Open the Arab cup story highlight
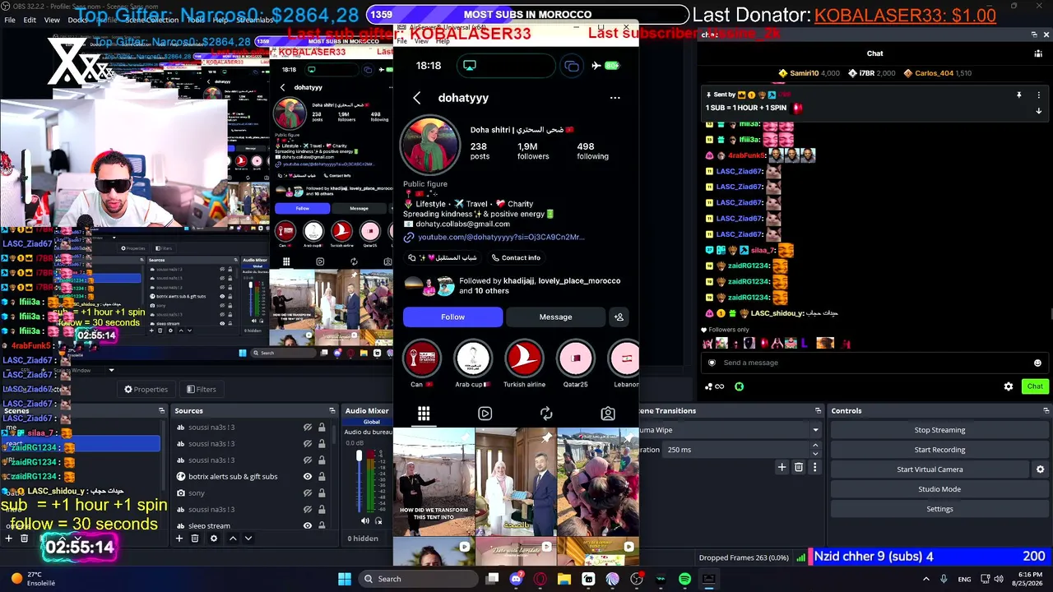Screen dimensions: 1053x592 [x=473, y=358]
